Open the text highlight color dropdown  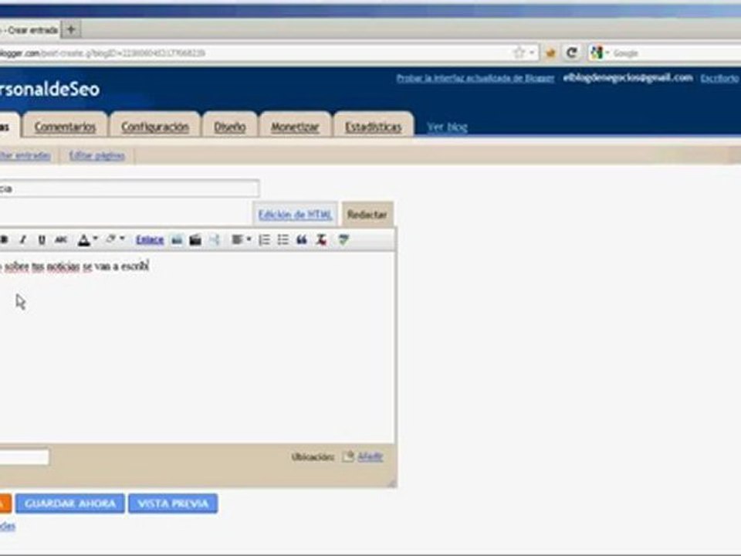point(115,239)
